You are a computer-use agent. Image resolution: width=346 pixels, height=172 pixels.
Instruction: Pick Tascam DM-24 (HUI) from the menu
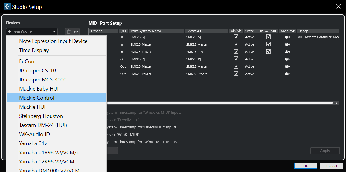click(x=56, y=125)
